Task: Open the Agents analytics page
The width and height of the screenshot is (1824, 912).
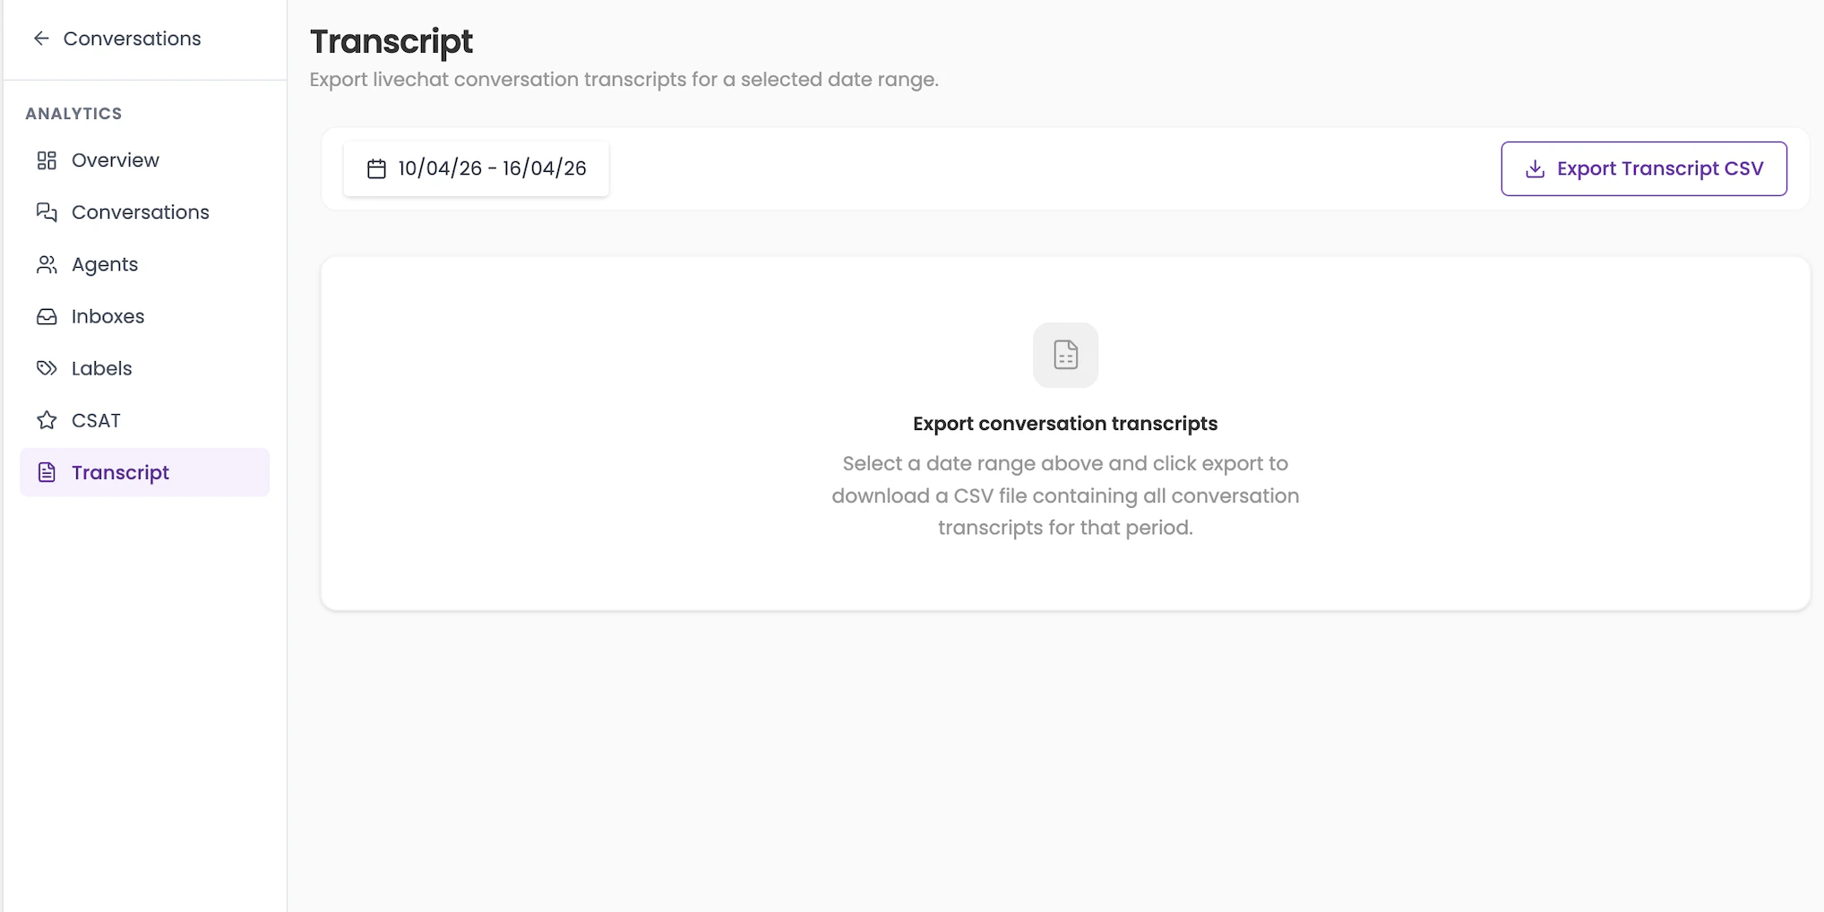Action: [104, 264]
